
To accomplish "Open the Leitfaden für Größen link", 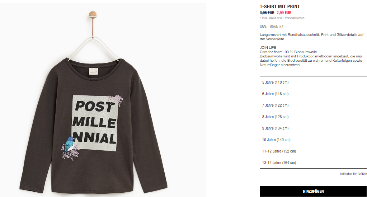I will (x=353, y=174).
